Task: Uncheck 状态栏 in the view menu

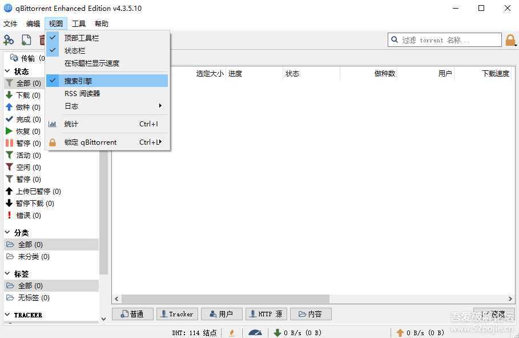Action: (x=75, y=50)
